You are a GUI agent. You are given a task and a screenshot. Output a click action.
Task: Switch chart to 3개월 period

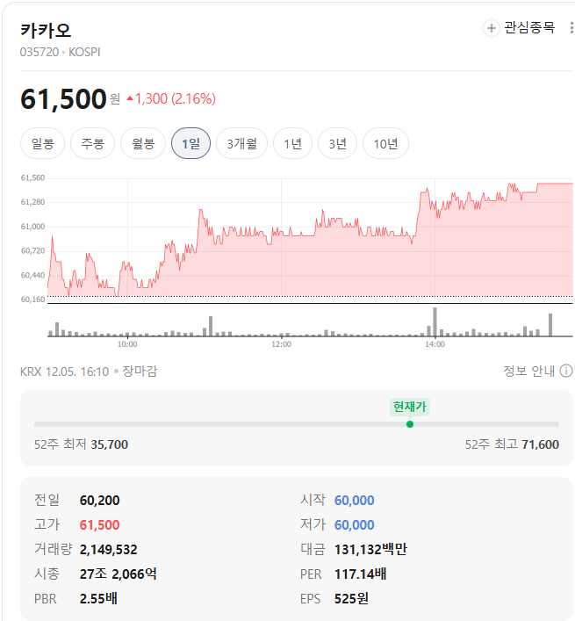pos(241,143)
